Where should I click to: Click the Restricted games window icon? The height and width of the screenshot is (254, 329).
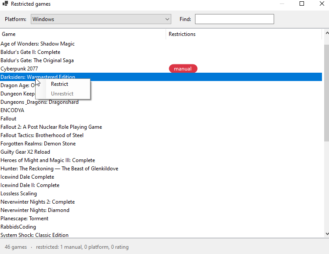[x=5, y=4]
